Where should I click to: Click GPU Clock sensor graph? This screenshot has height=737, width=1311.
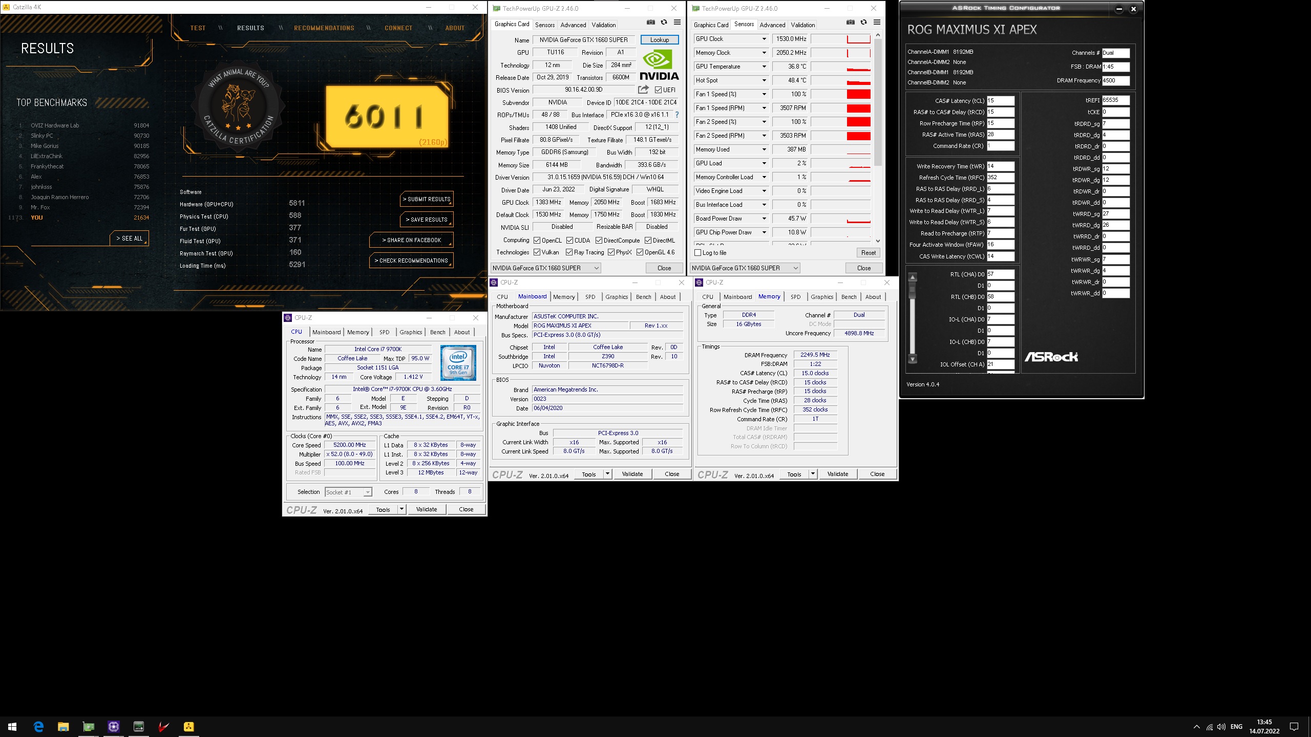(841, 39)
